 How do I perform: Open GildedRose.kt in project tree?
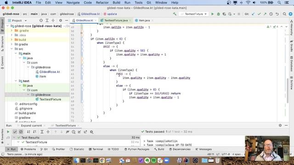tap(50, 72)
